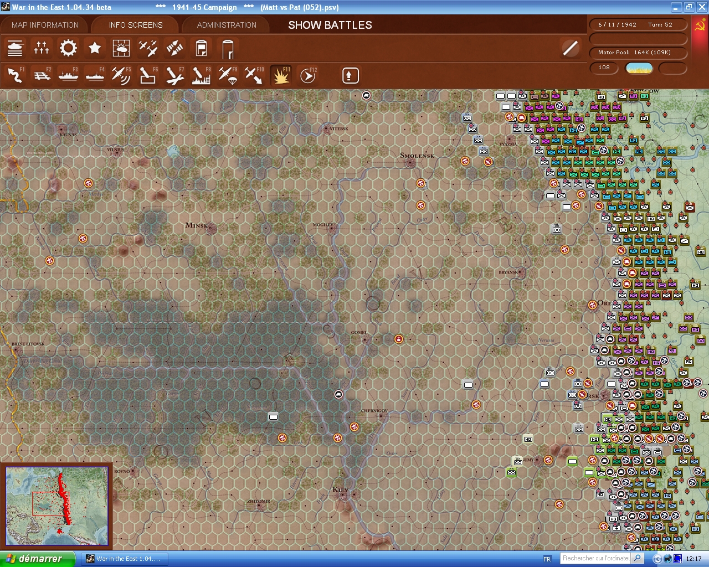This screenshot has width=709, height=567.
Task: Open the production gear icon
Action: (x=68, y=48)
